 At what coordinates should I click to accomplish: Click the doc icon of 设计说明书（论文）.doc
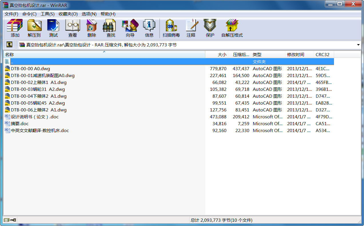coord(7,117)
